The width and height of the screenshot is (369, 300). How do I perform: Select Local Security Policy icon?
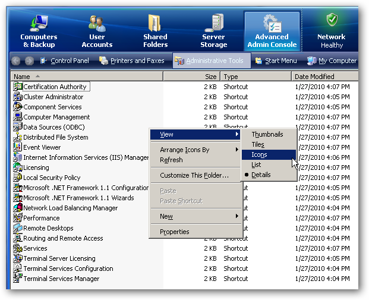point(18,178)
